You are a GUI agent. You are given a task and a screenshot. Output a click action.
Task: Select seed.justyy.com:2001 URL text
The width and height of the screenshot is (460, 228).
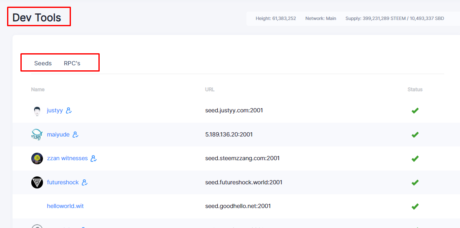click(234, 111)
